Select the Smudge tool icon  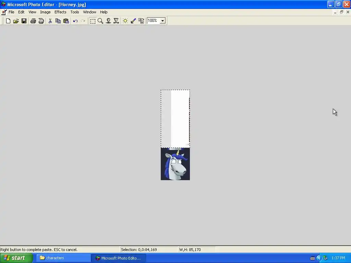pyautogui.click(x=108, y=21)
